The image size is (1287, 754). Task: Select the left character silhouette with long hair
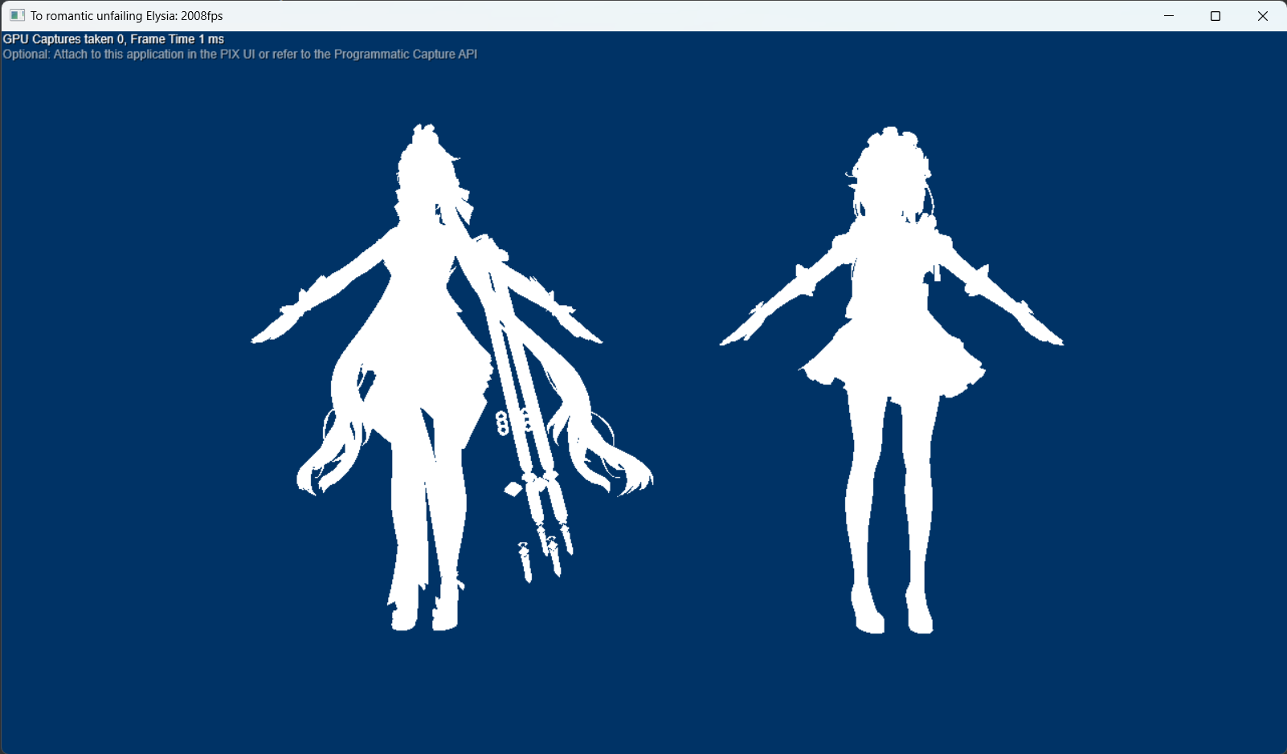pyautogui.click(x=451, y=377)
